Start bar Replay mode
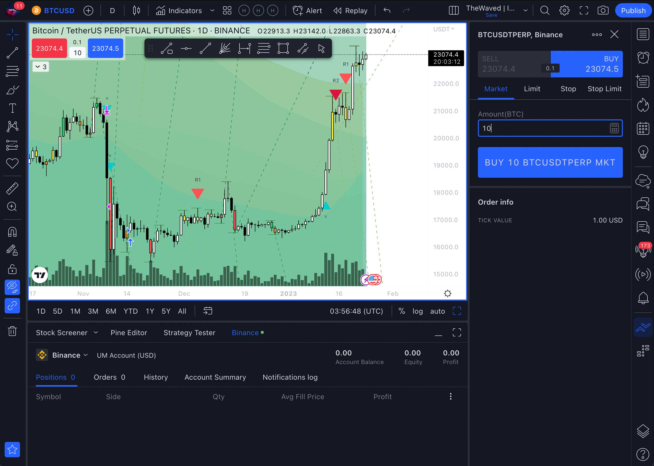The image size is (654, 466). point(350,11)
